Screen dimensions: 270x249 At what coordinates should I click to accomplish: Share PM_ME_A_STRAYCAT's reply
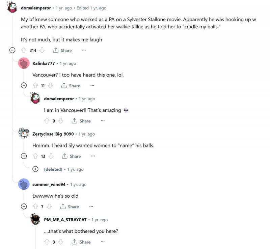81,242
